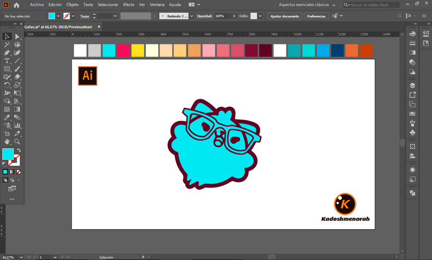
Task: Set paint mode to None
Action: pyautogui.click(x=19, y=172)
